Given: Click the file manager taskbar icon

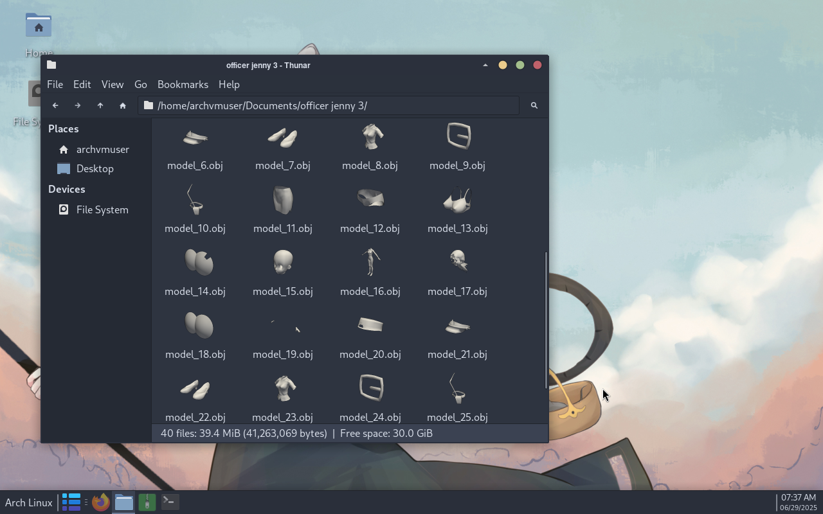Looking at the screenshot, I should click(x=123, y=502).
